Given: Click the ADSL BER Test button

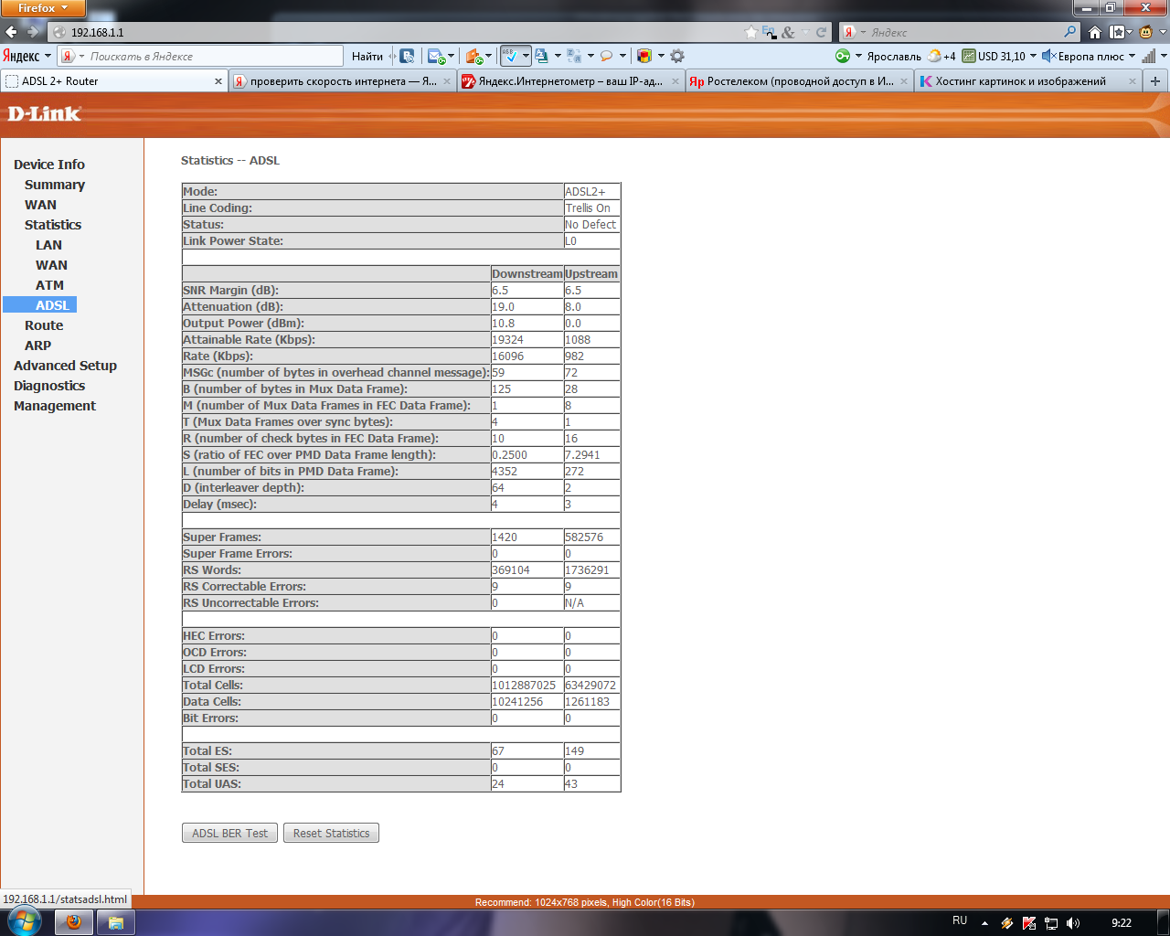Looking at the screenshot, I should [230, 833].
